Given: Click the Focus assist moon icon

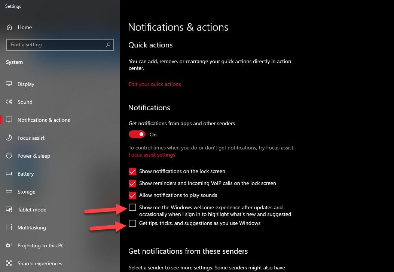Looking at the screenshot, I should click(9, 138).
